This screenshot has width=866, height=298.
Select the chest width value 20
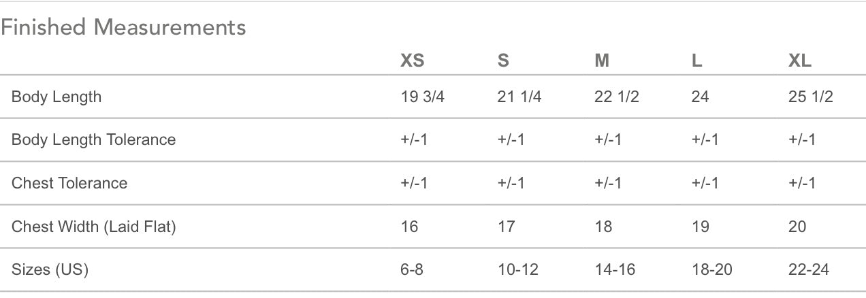coord(797,227)
